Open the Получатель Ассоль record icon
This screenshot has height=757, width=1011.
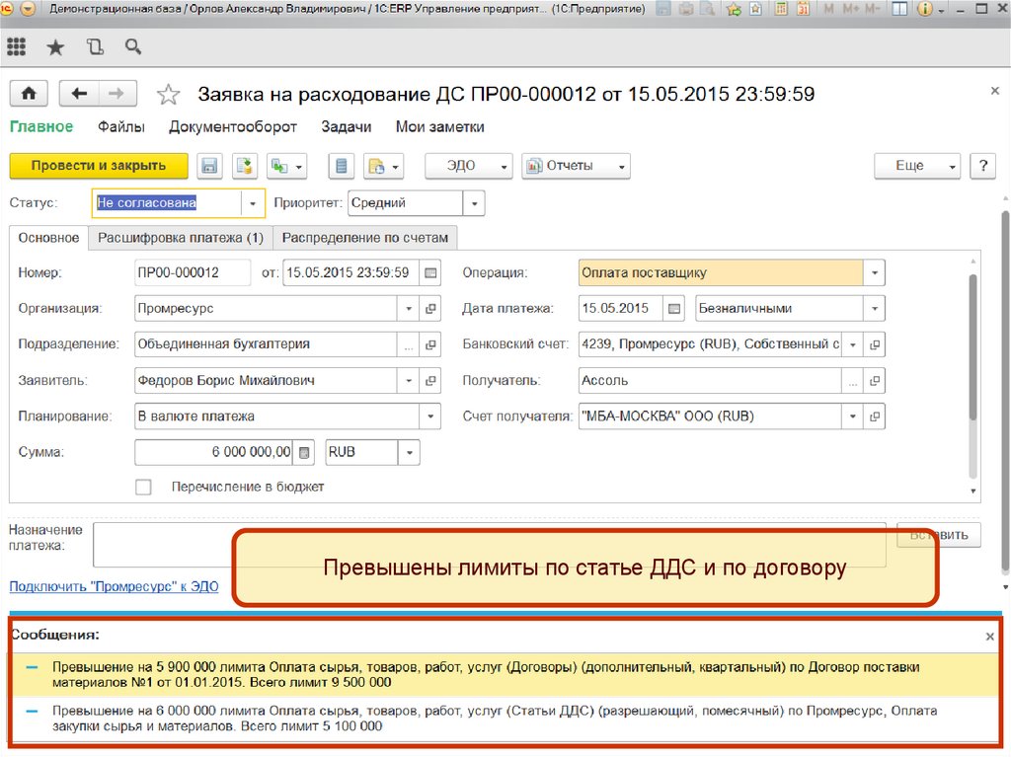click(x=875, y=381)
